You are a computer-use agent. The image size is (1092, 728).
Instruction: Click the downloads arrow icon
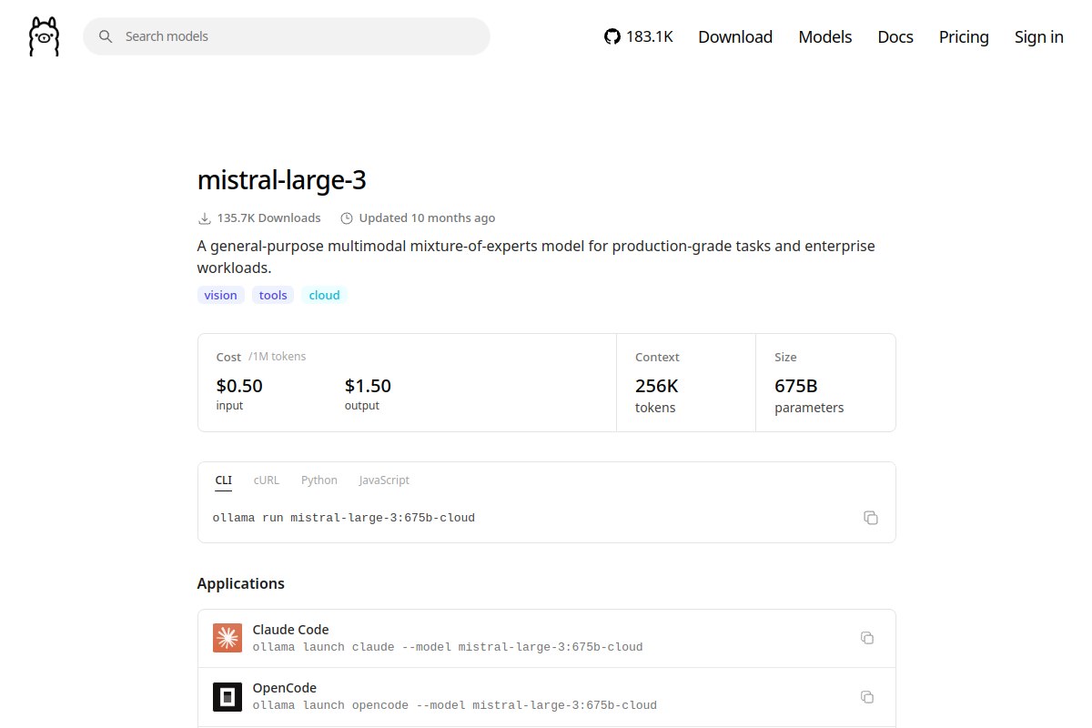[204, 218]
